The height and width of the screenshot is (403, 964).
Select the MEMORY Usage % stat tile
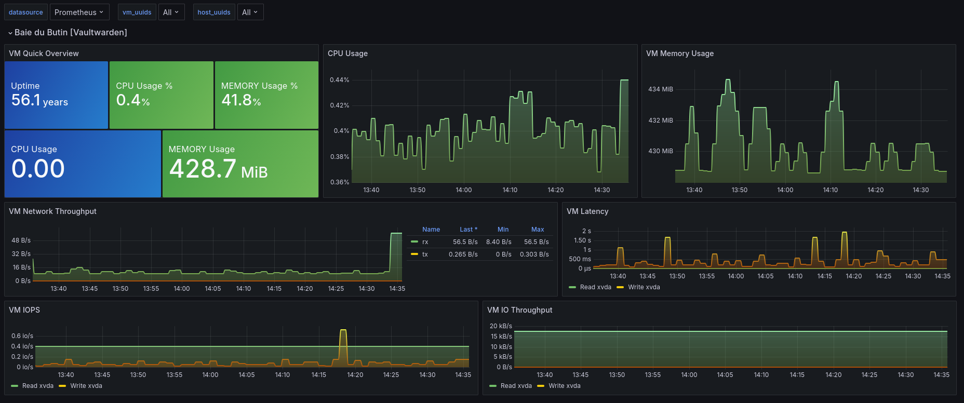(266, 95)
